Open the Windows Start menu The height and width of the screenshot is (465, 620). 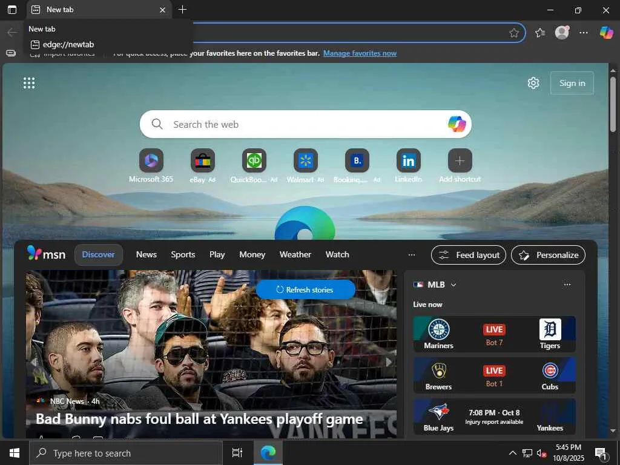[x=15, y=453]
